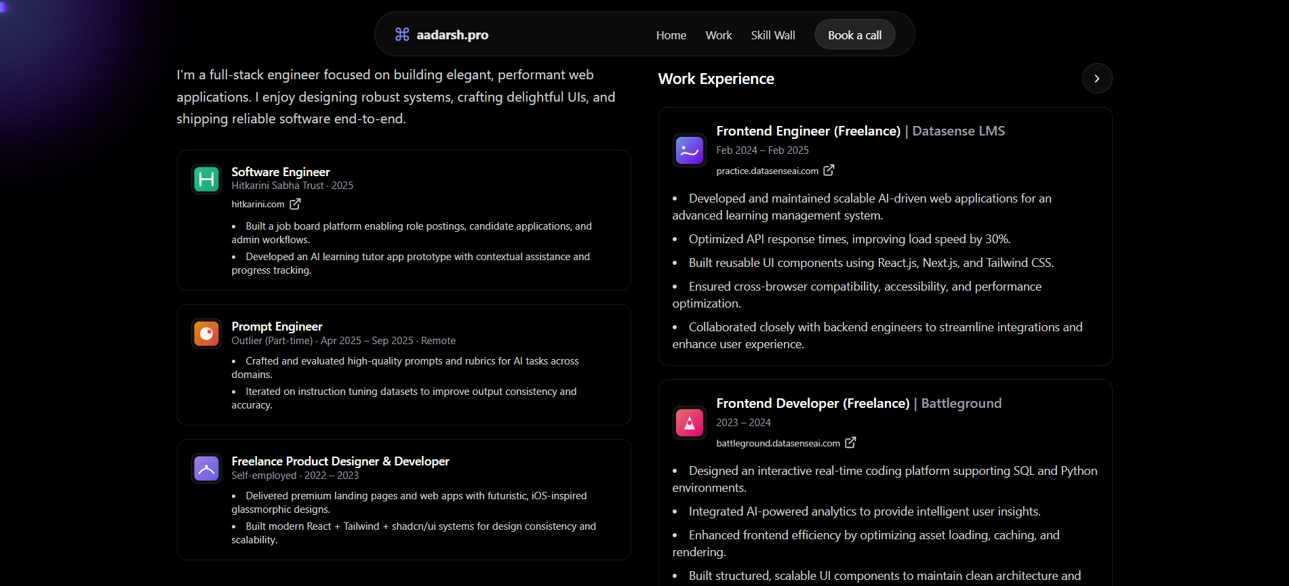Click the Outlier (Part-time) date subtitle
This screenshot has height=586, width=1289.
343,341
